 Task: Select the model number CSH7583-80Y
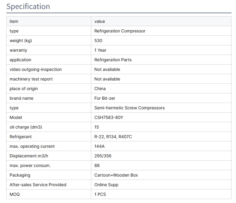(x=109, y=117)
